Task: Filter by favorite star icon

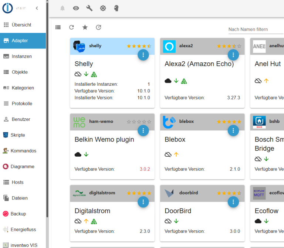Action: tap(85, 27)
